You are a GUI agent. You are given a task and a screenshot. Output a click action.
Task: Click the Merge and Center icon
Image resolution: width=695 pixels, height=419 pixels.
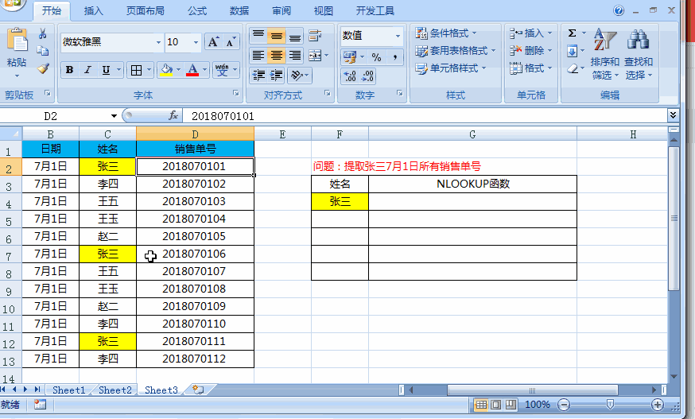(x=315, y=56)
